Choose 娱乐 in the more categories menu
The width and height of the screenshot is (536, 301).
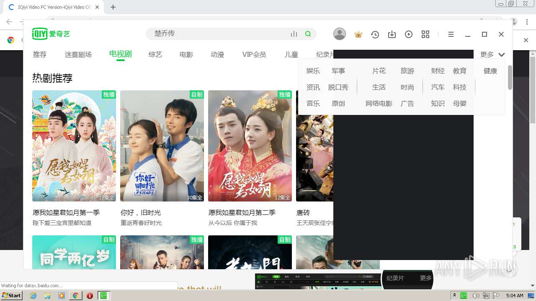pyautogui.click(x=313, y=71)
